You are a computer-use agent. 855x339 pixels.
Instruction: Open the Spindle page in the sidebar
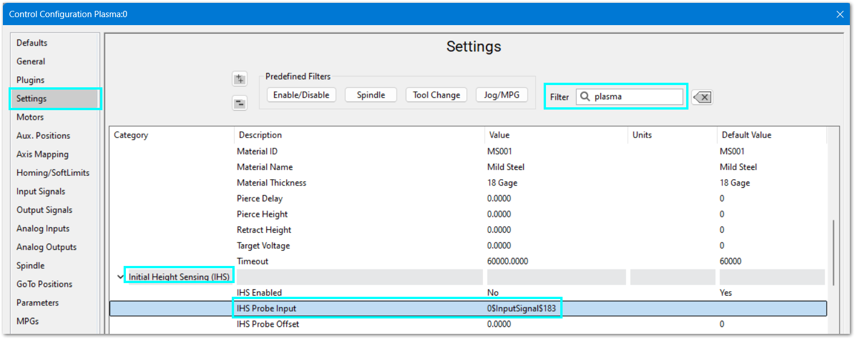point(30,265)
